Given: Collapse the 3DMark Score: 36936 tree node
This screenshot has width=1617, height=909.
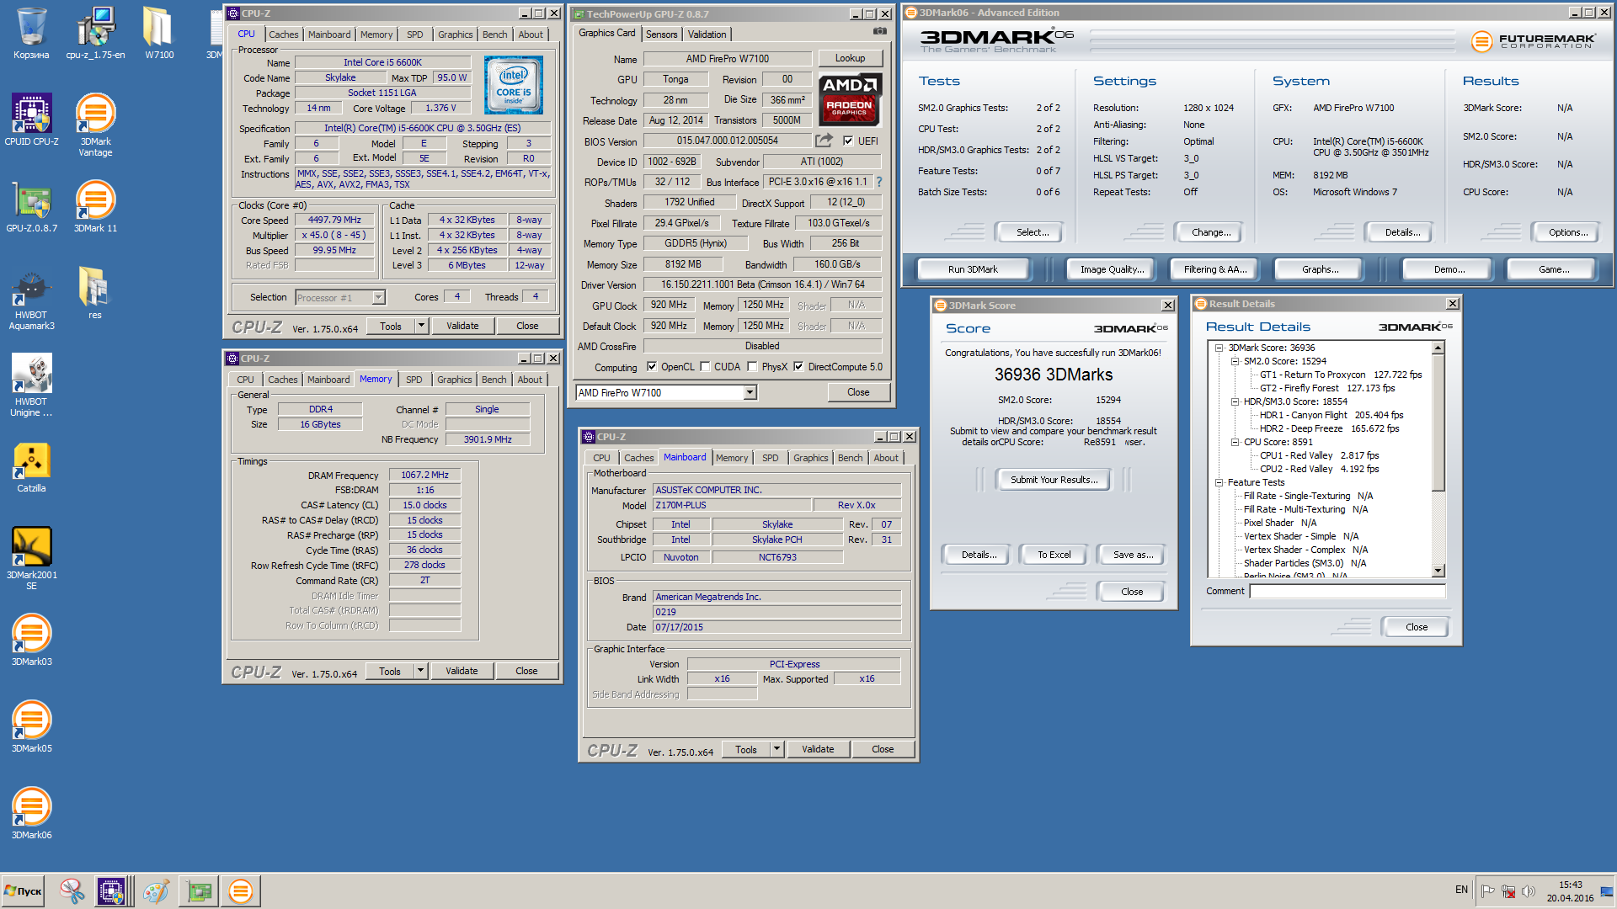Looking at the screenshot, I should pyautogui.click(x=1219, y=348).
